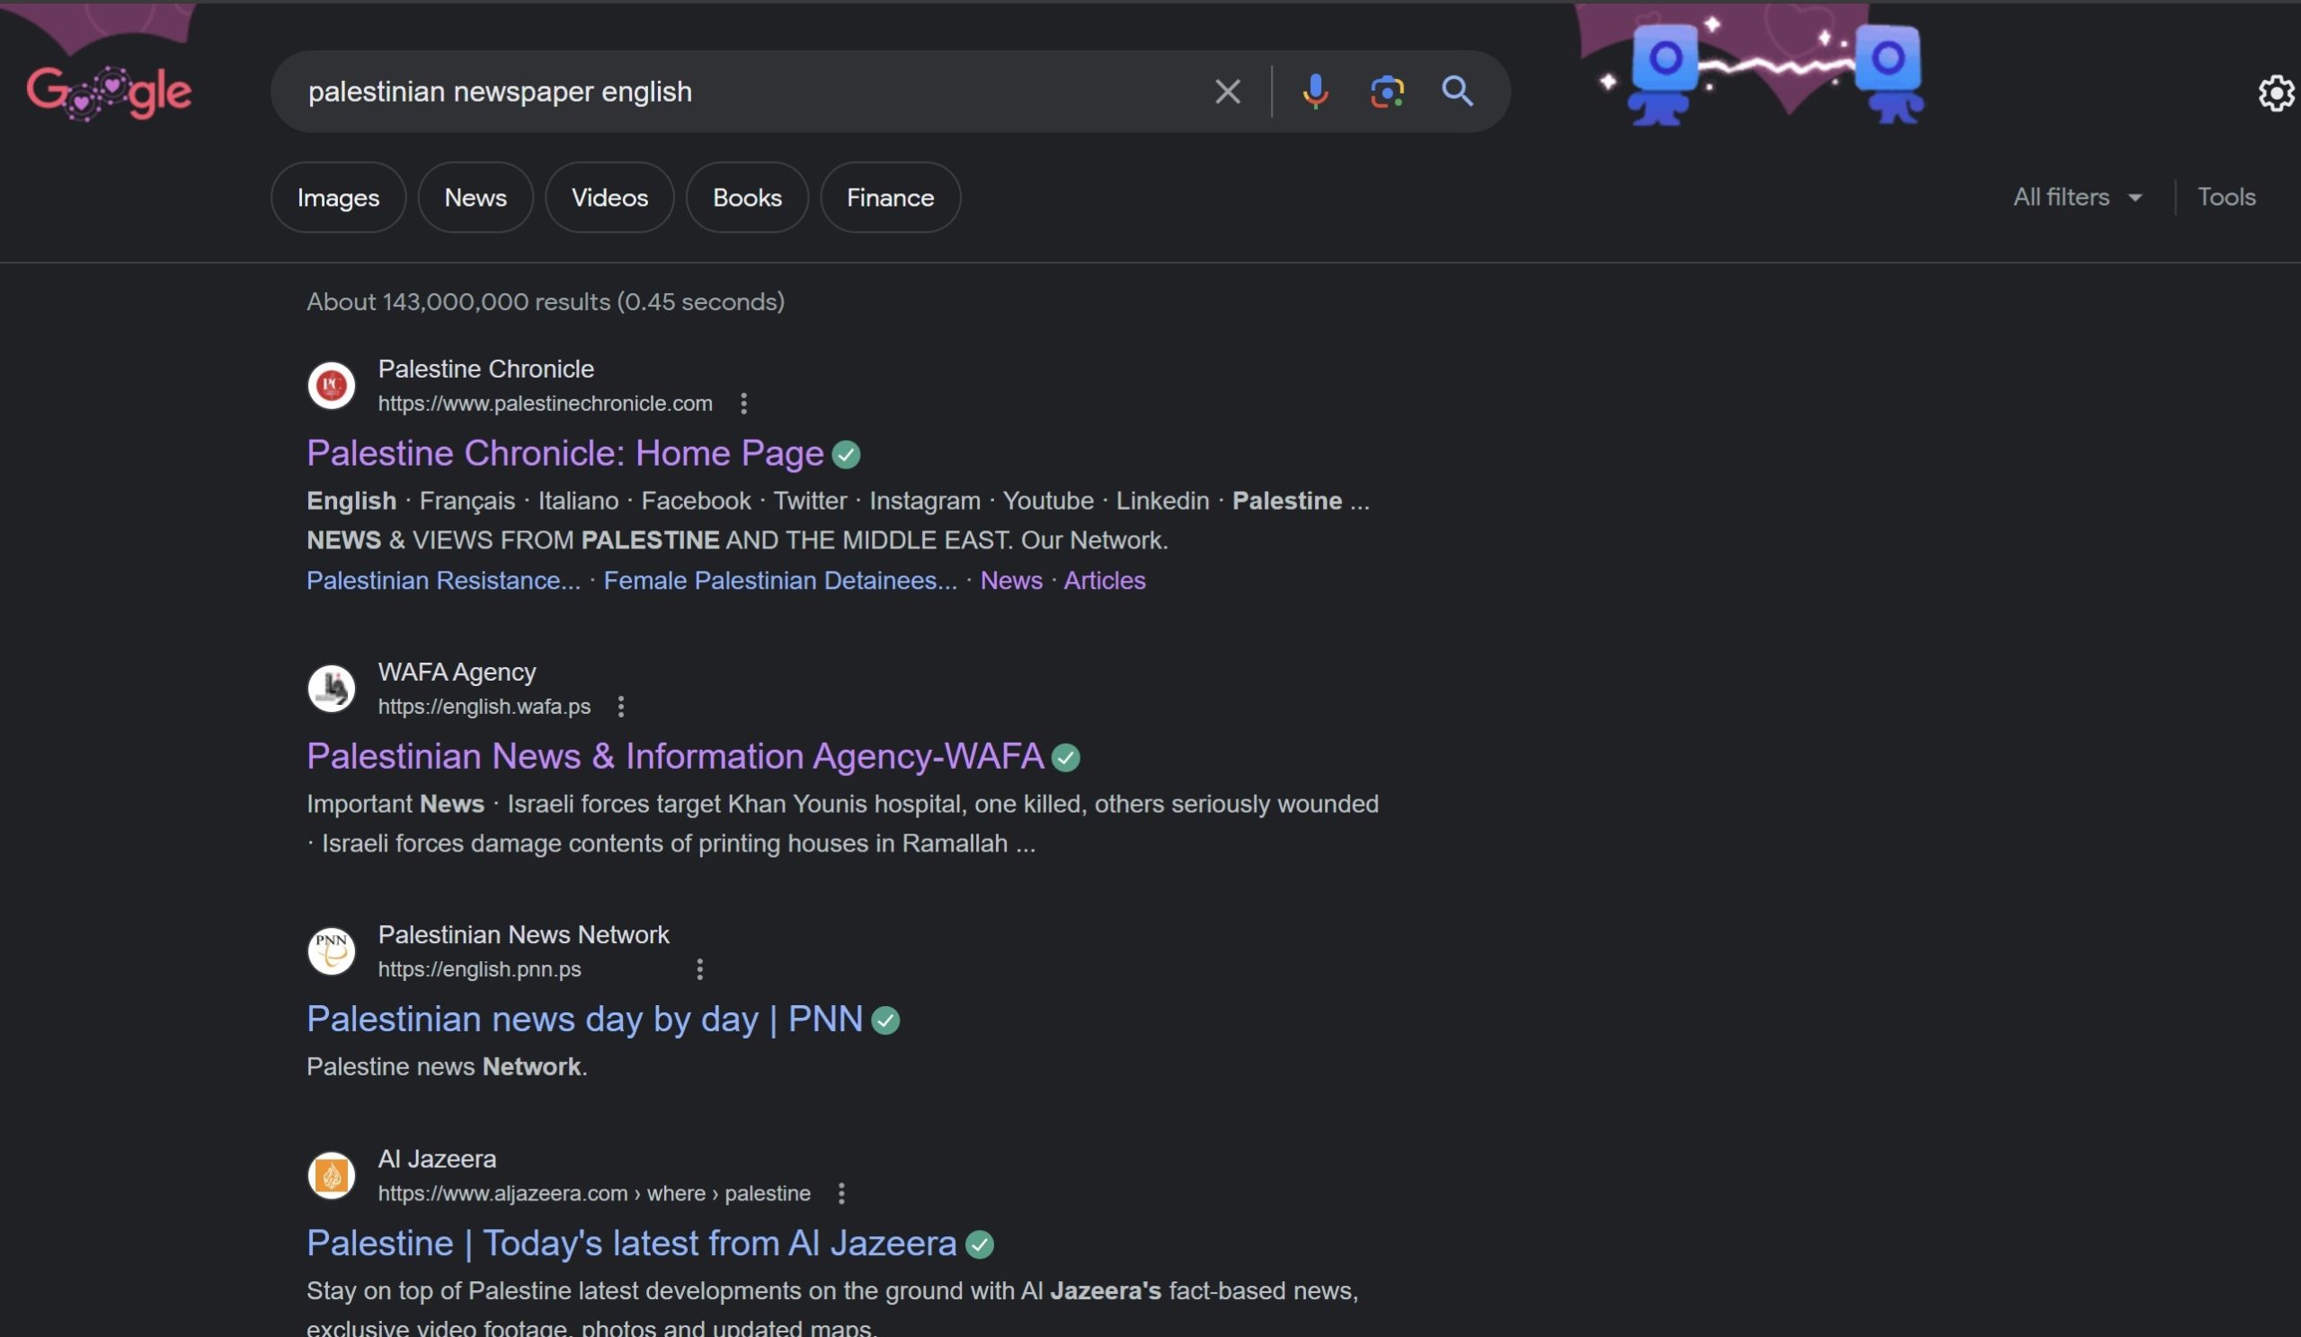The width and height of the screenshot is (2301, 1337).
Task: Switch to the Images tab
Action: (x=338, y=197)
